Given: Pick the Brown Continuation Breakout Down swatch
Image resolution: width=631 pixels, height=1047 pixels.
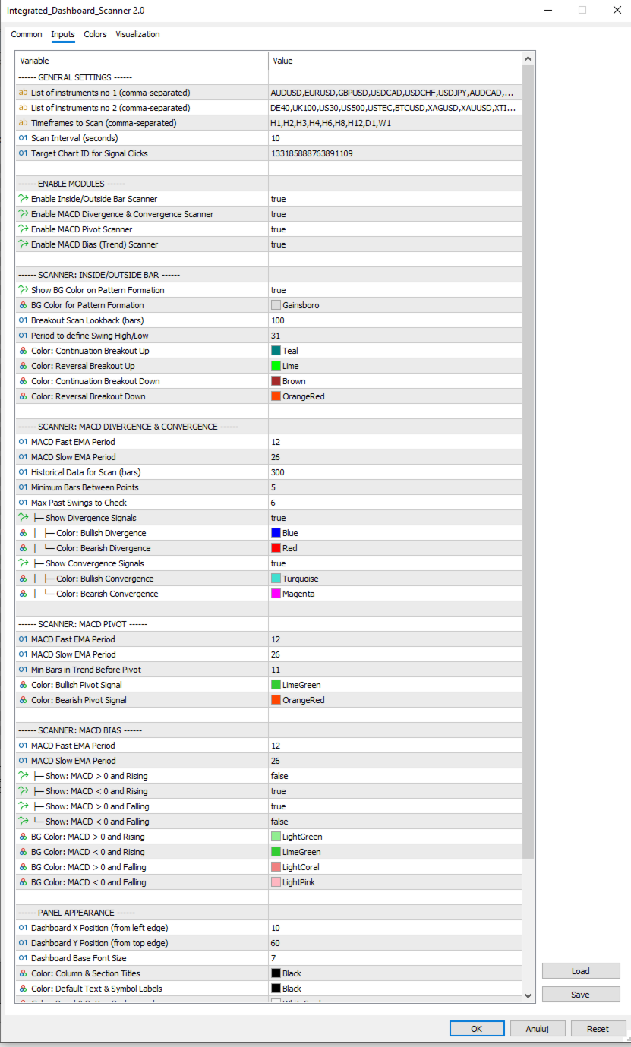Looking at the screenshot, I should click(276, 381).
